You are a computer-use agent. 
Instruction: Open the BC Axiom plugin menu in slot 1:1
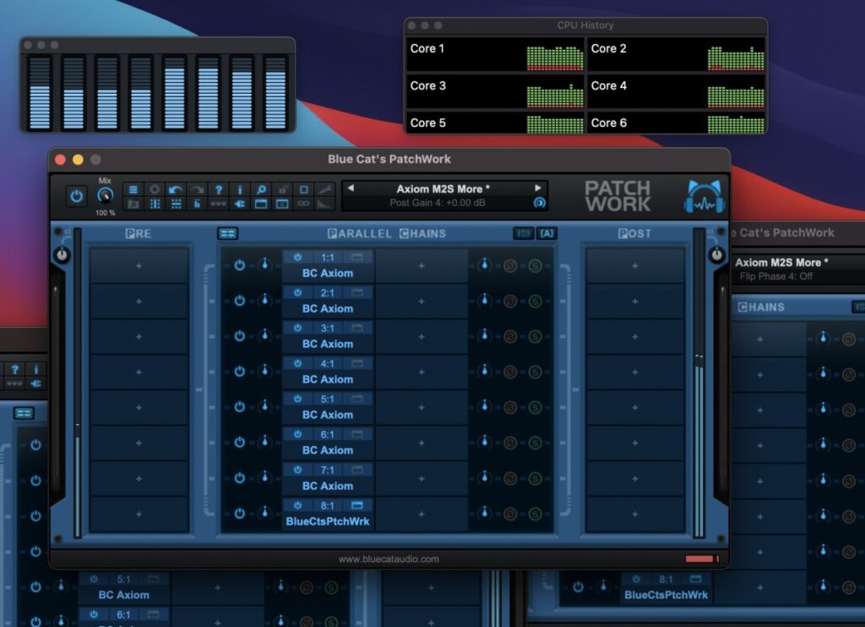(328, 273)
